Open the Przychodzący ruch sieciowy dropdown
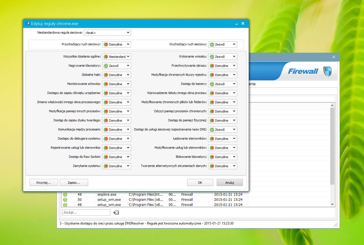The image size is (364, 245). [117, 44]
